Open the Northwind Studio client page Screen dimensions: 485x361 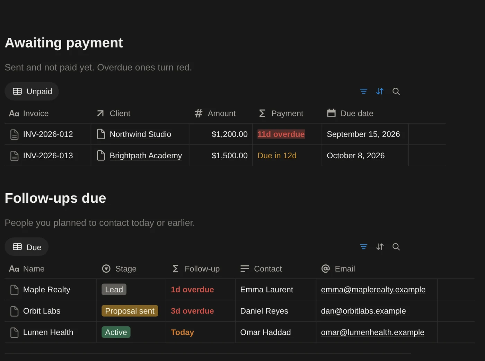140,134
